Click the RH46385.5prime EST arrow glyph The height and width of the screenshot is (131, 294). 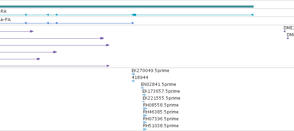145,115
